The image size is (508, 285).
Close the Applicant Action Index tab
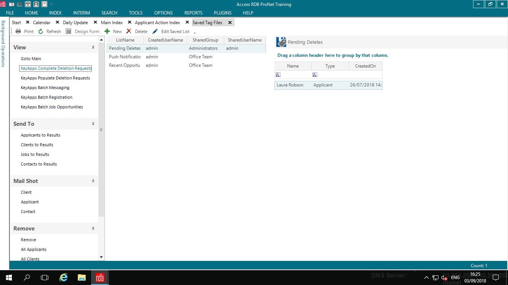[x=187, y=22]
